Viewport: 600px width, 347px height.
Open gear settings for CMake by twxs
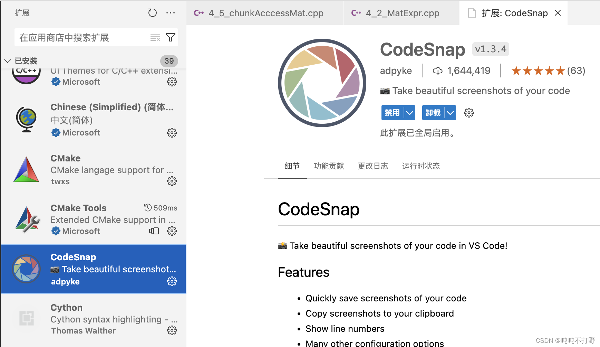pos(172,181)
